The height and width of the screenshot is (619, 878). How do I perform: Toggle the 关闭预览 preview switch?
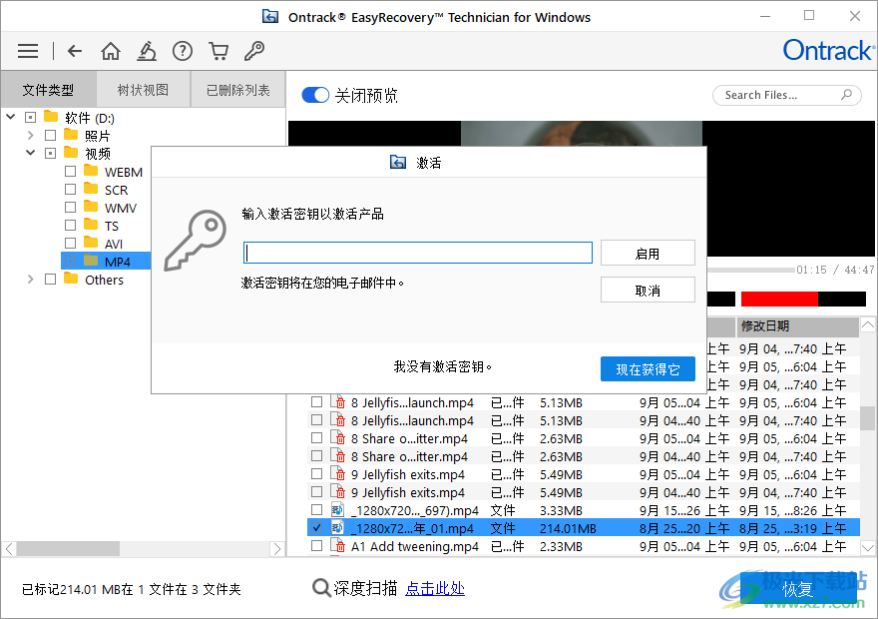pos(315,95)
